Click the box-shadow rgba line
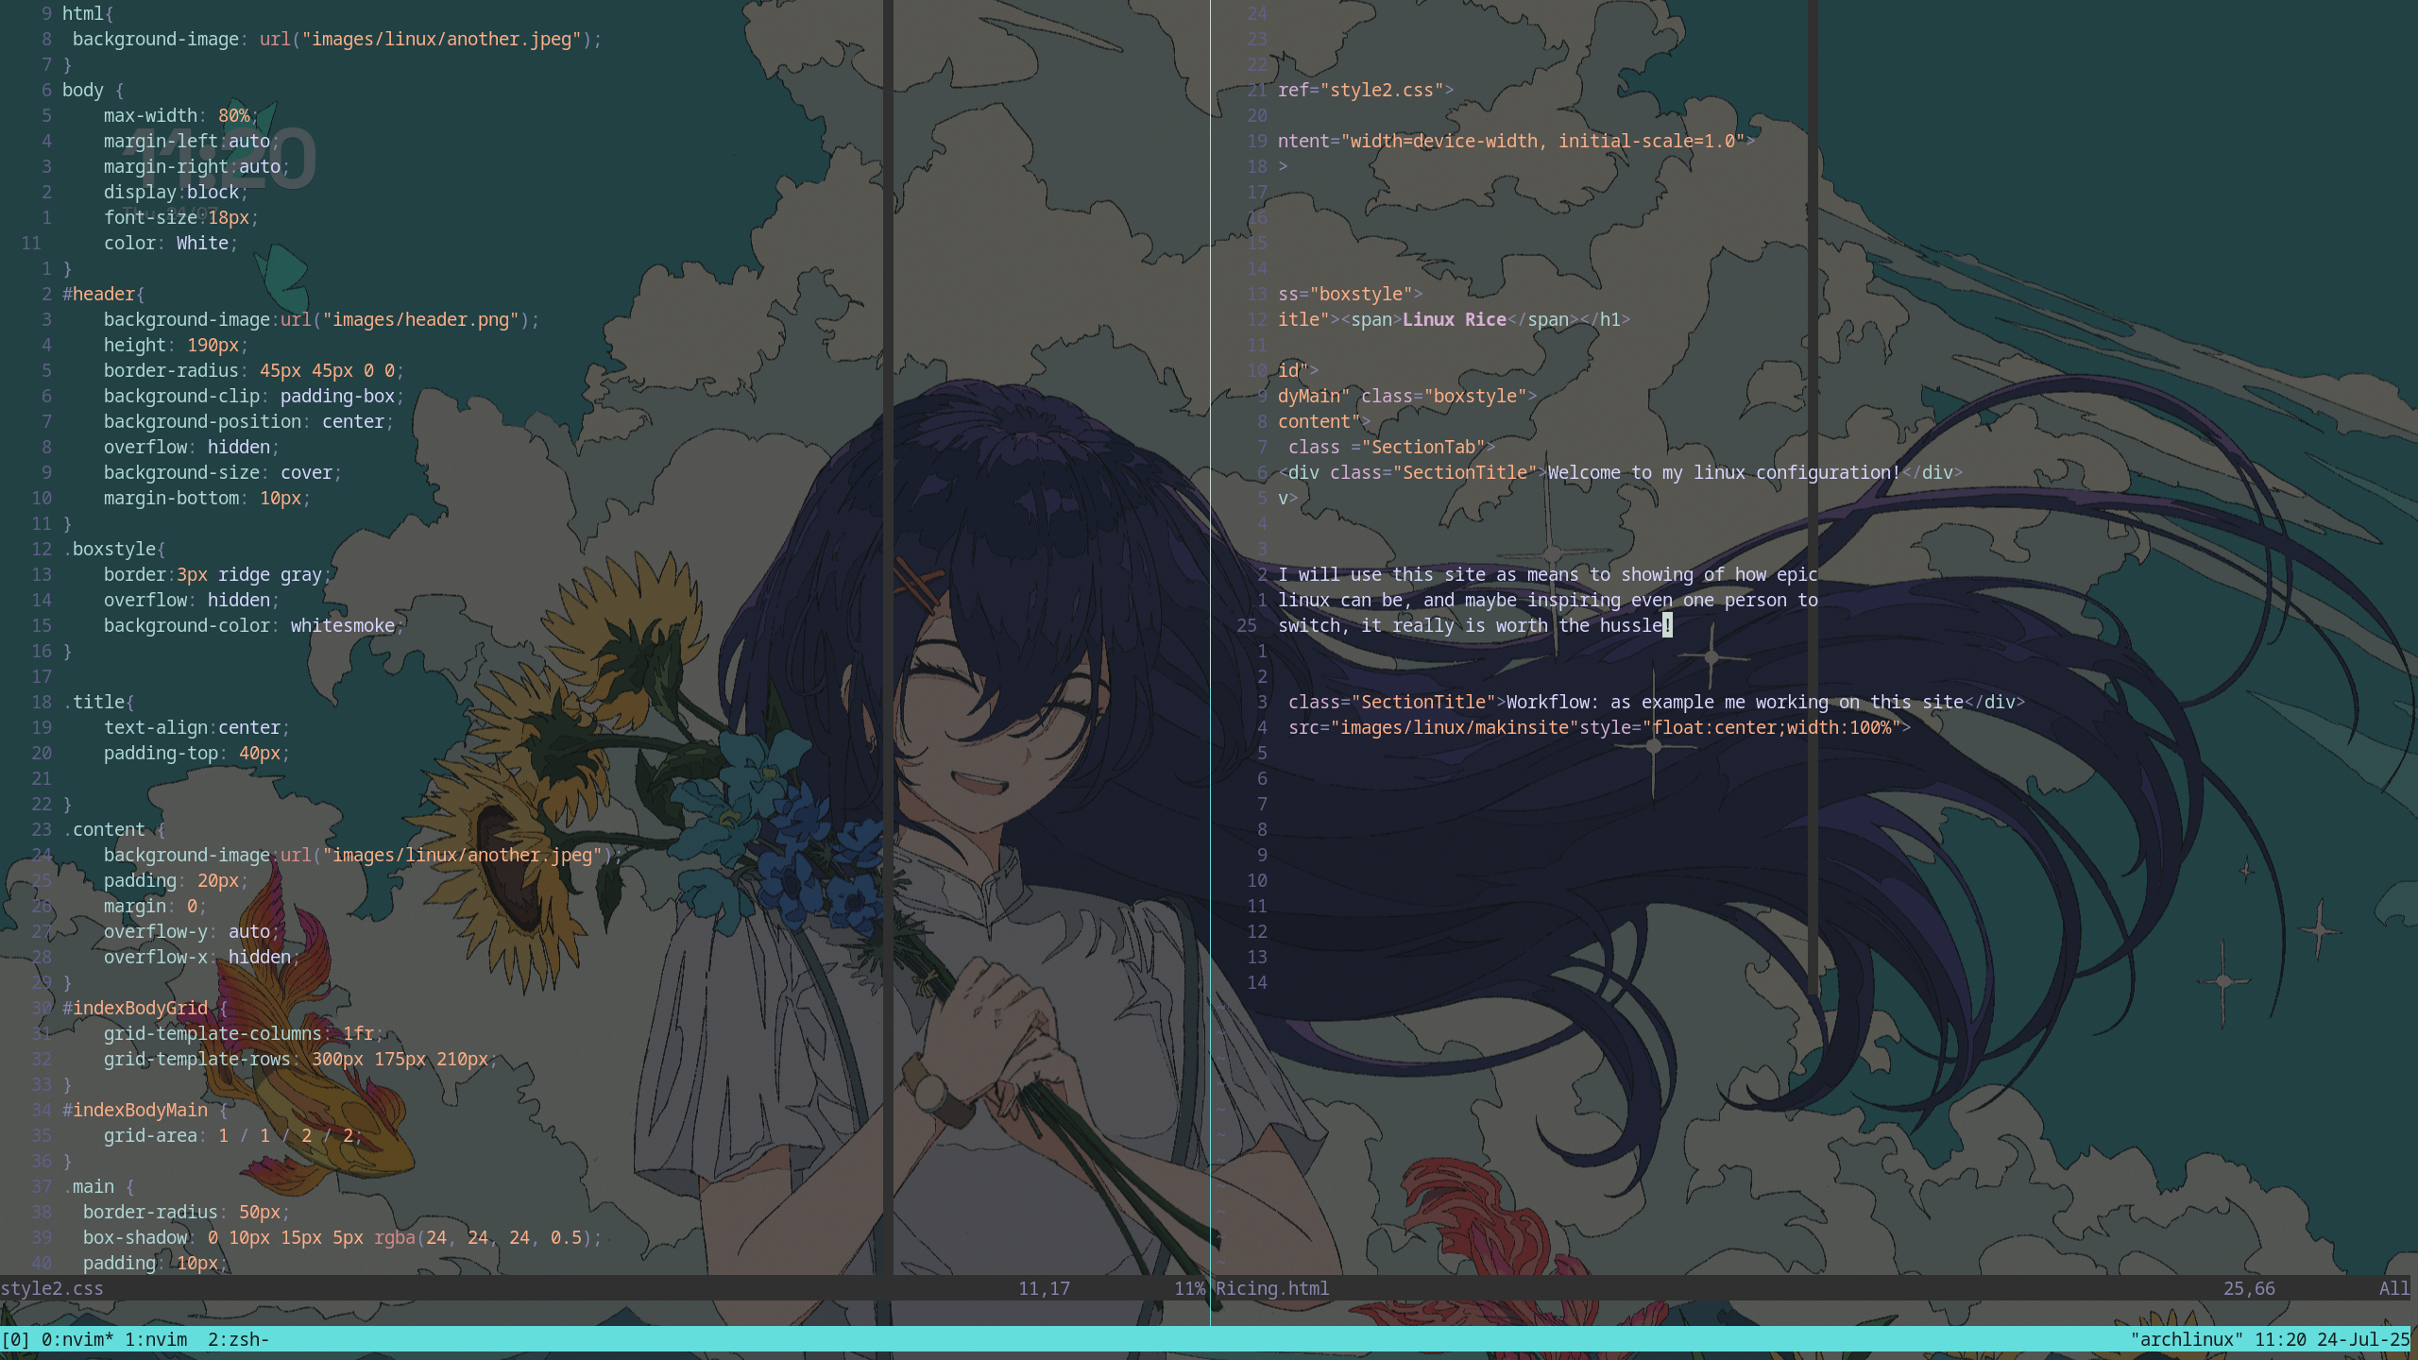Screen dimensions: 2418x1360 point(343,1237)
